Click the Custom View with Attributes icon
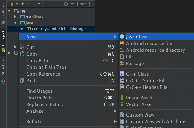The image size is (194, 128). [x=122, y=121]
